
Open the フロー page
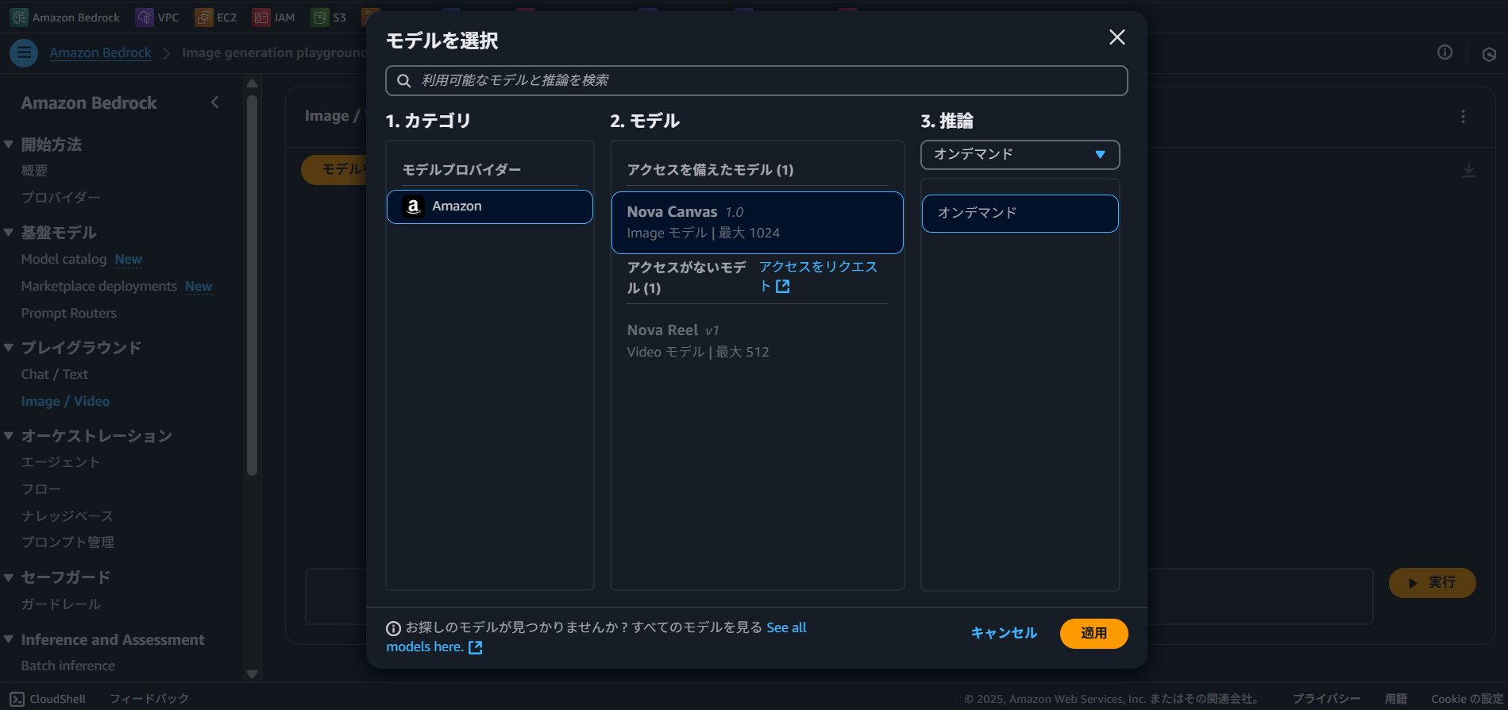pyautogui.click(x=40, y=489)
